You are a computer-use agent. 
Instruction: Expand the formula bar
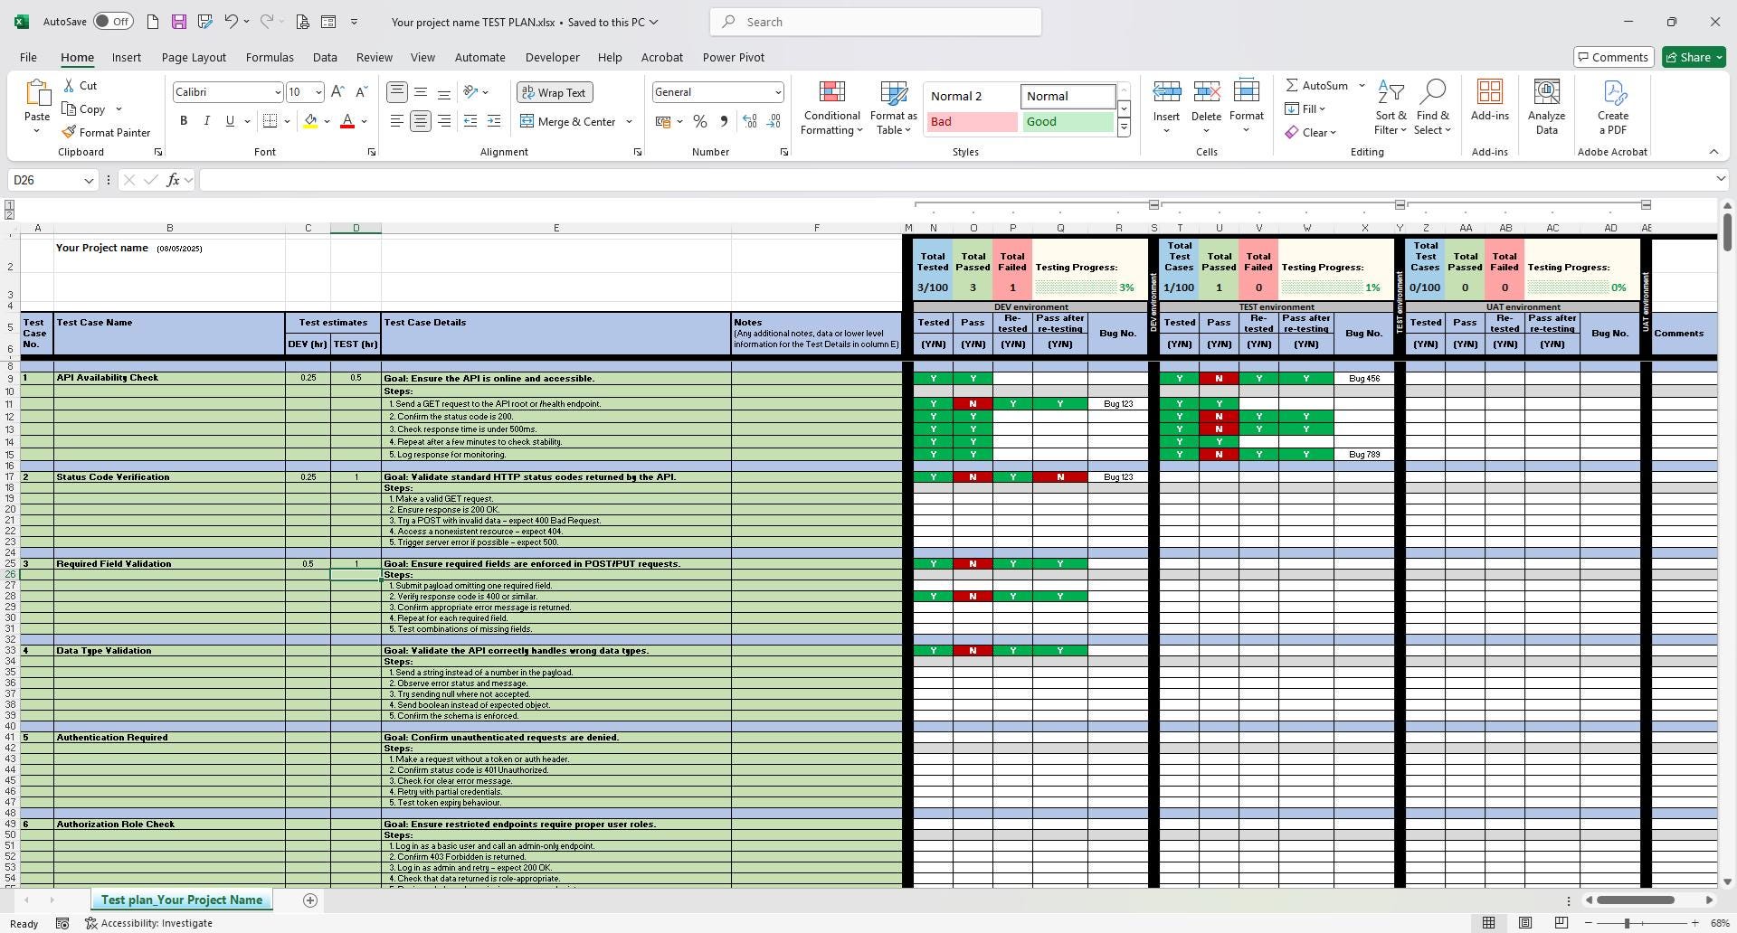(x=1720, y=179)
